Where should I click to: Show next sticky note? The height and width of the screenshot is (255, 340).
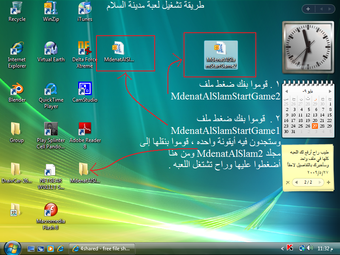(320, 182)
